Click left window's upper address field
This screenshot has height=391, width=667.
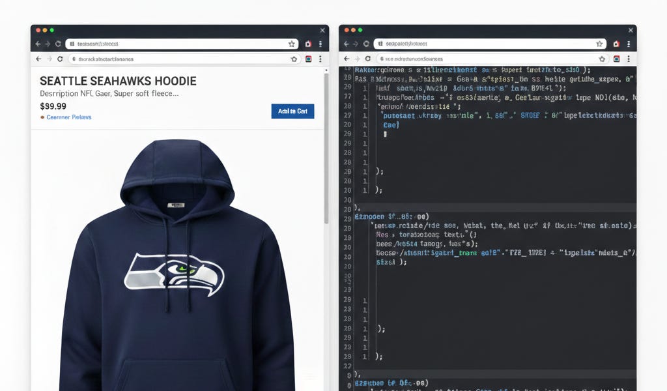pyautogui.click(x=181, y=44)
